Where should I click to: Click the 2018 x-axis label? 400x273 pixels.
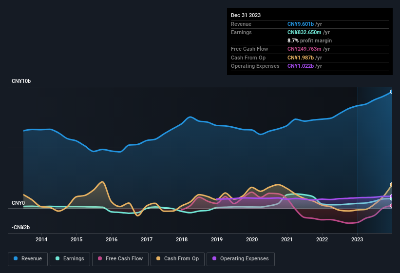click(x=182, y=239)
